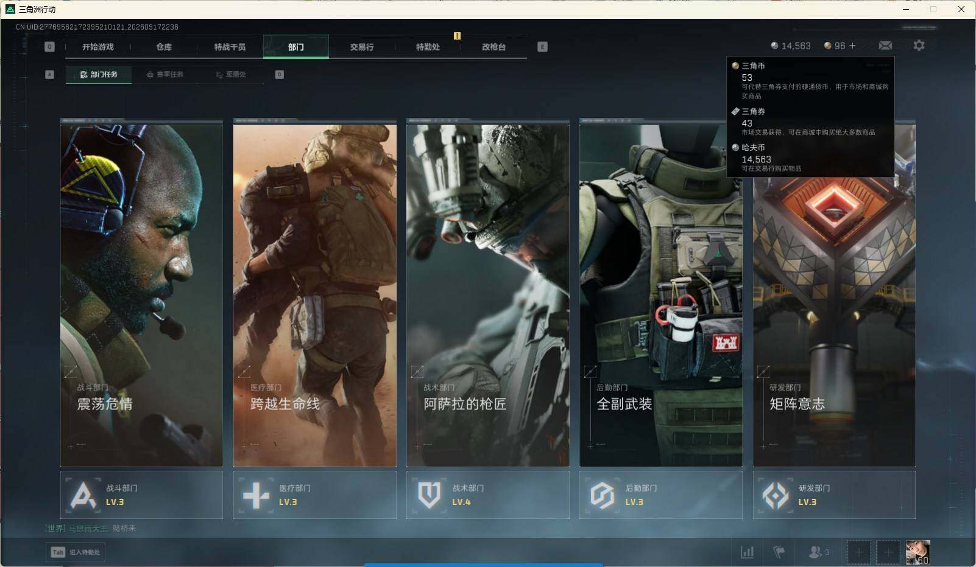This screenshot has width=976, height=567.
Task: Click the plus icon to add currency
Action: coord(852,46)
